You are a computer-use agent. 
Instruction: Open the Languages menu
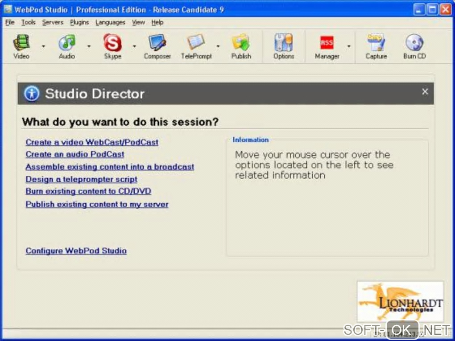coord(110,22)
